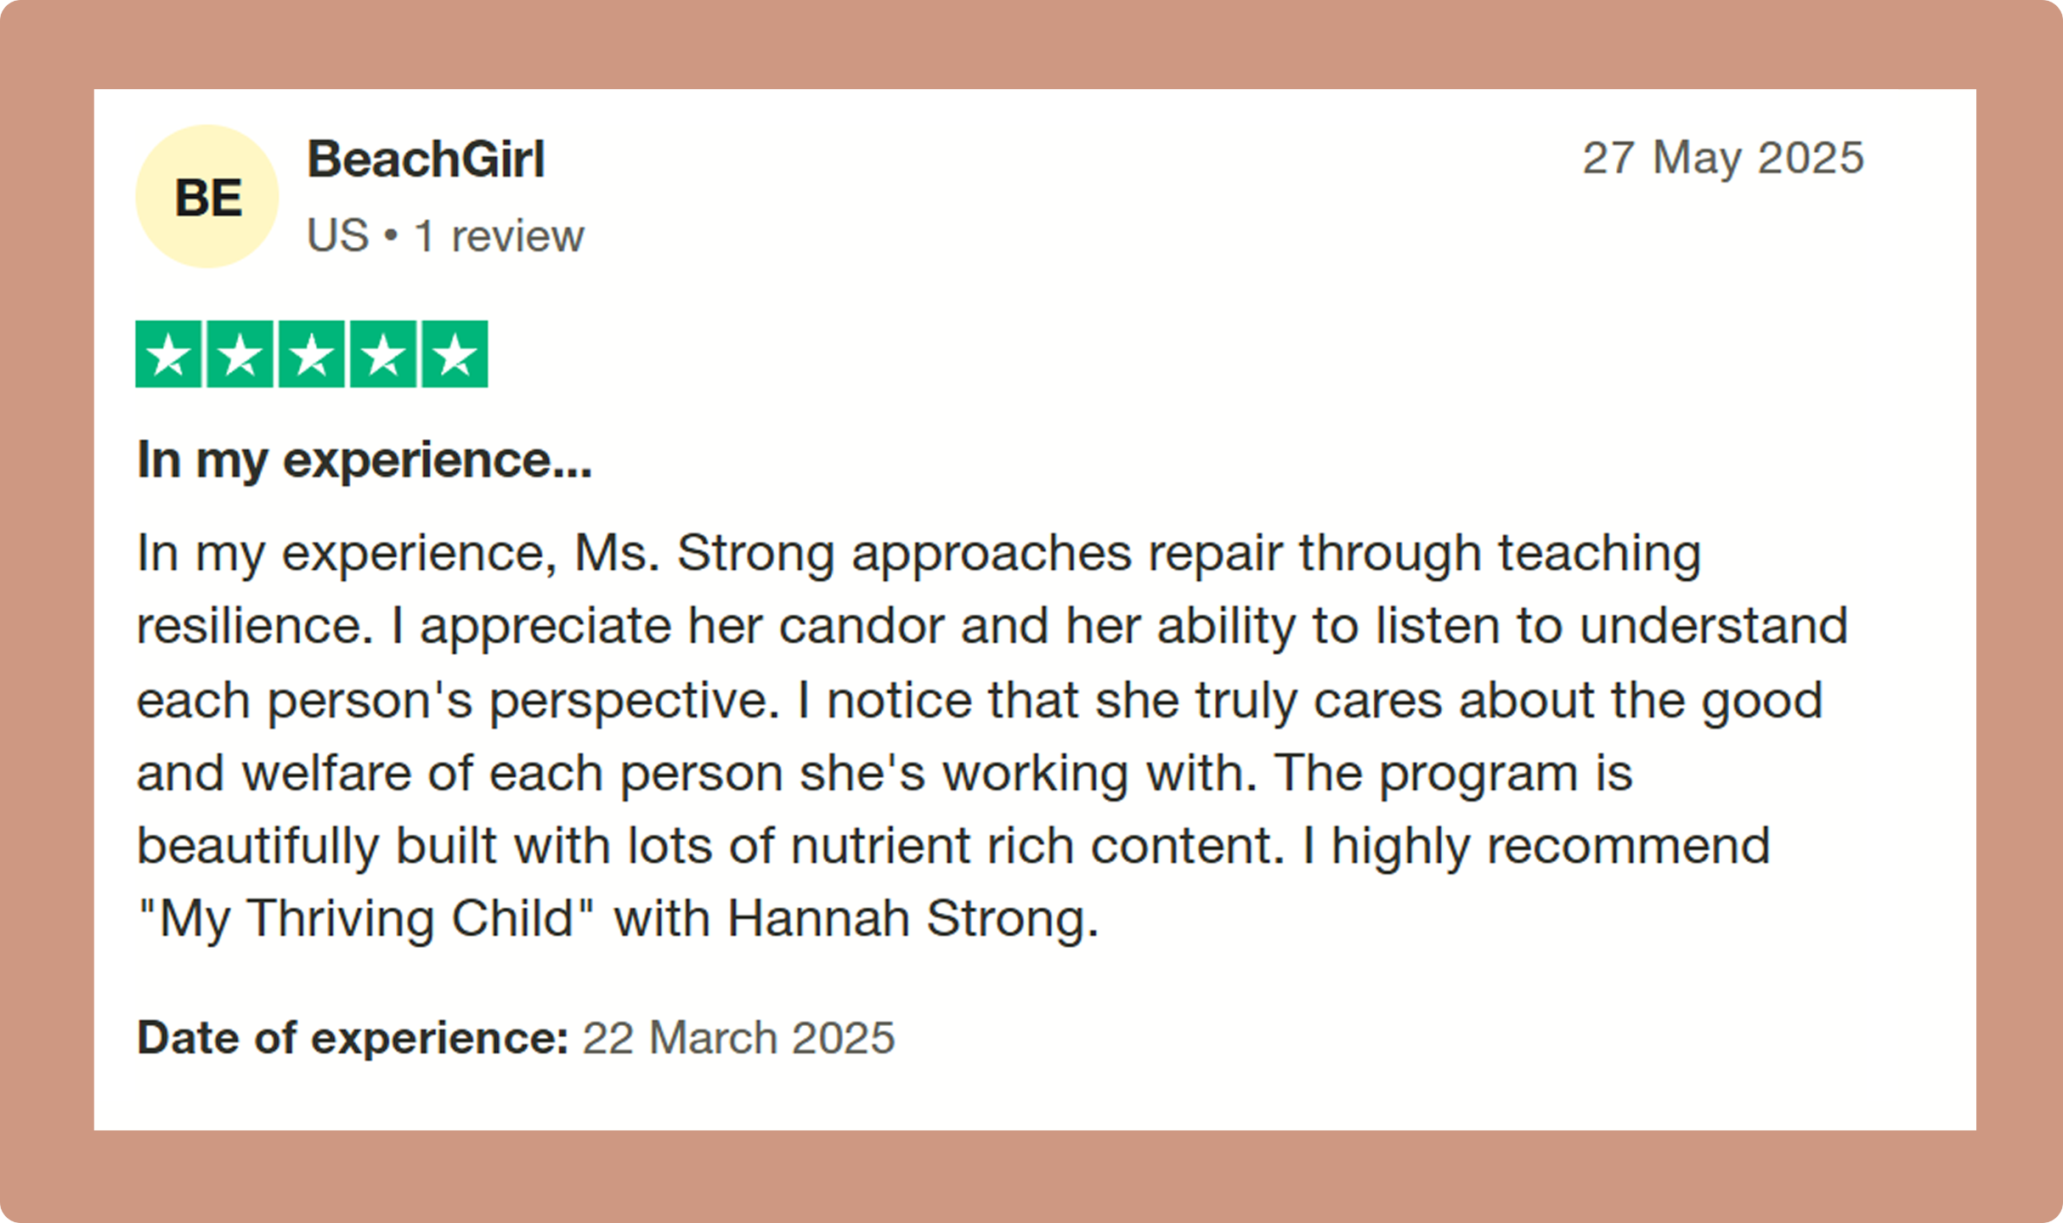Select the third green star
The height and width of the screenshot is (1223, 2063).
[x=312, y=354]
